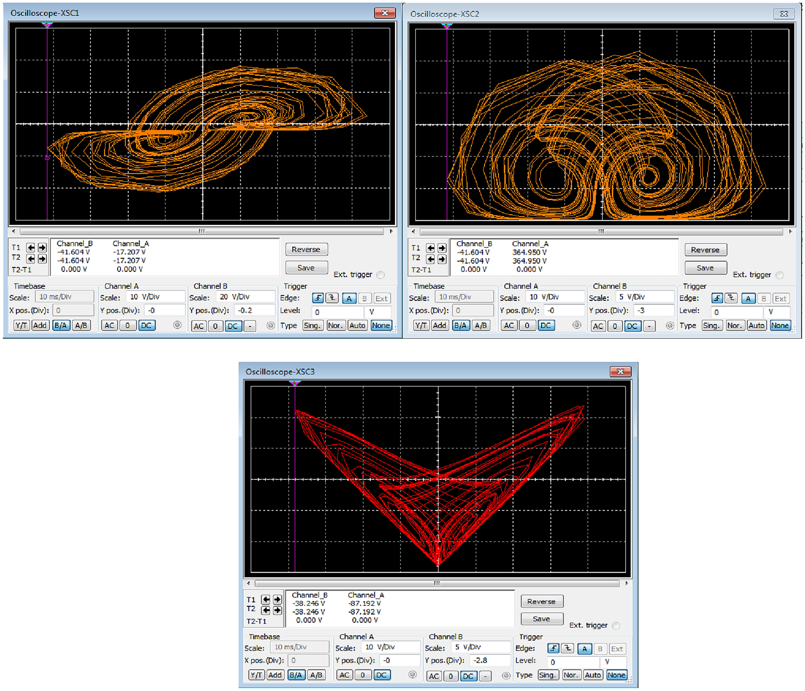
Task: Click XSC1 horizontal scrollbar left arrow
Action: (14, 231)
